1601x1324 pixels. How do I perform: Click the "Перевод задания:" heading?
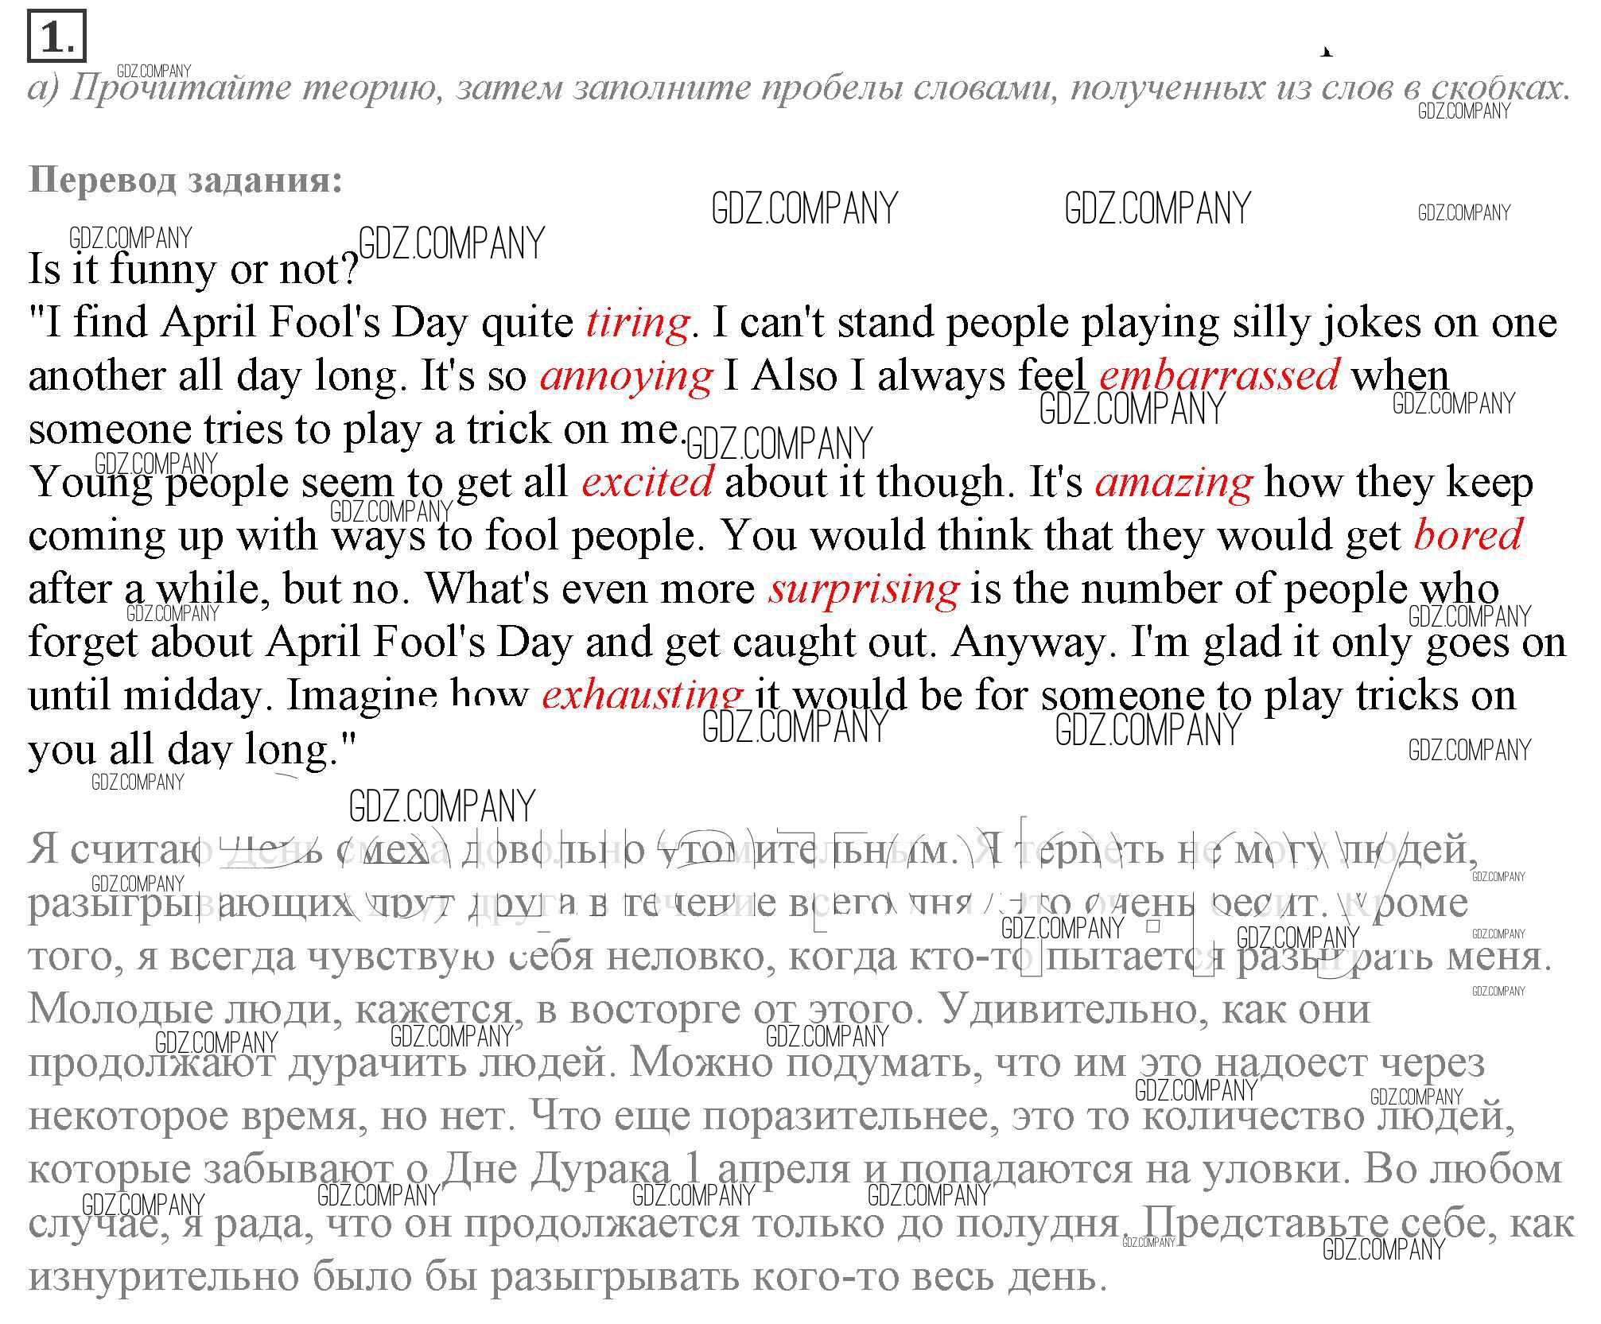click(x=185, y=181)
